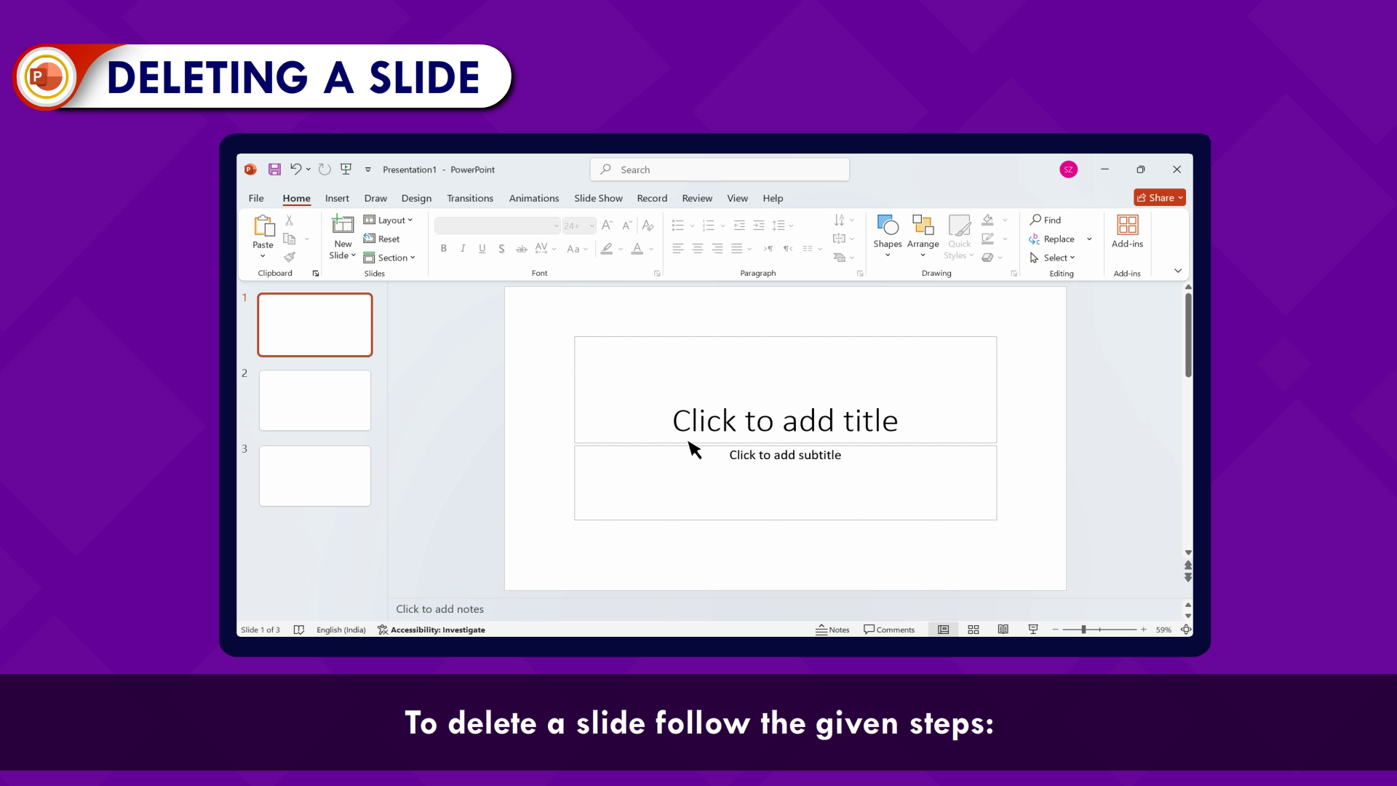The height and width of the screenshot is (786, 1397).
Task: Open the Insert tab
Action: point(337,198)
